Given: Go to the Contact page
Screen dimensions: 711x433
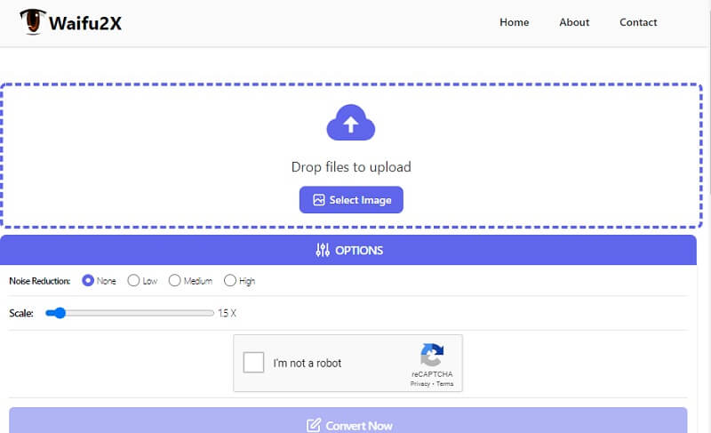Looking at the screenshot, I should [638, 22].
